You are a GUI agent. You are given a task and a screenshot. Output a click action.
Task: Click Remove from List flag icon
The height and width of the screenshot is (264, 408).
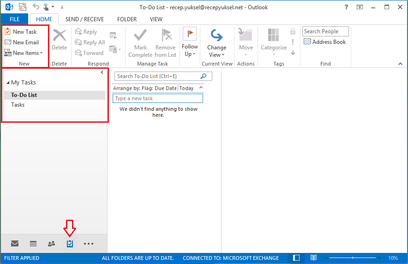tap(167, 36)
